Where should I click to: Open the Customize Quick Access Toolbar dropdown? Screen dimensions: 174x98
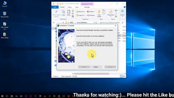[63, 4]
